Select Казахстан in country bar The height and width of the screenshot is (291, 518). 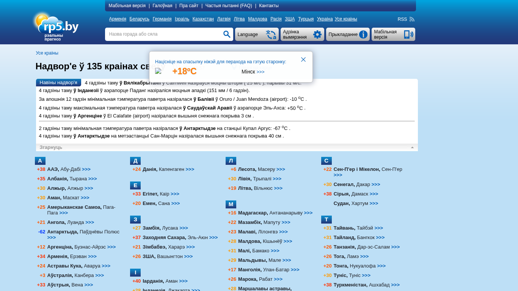203,19
